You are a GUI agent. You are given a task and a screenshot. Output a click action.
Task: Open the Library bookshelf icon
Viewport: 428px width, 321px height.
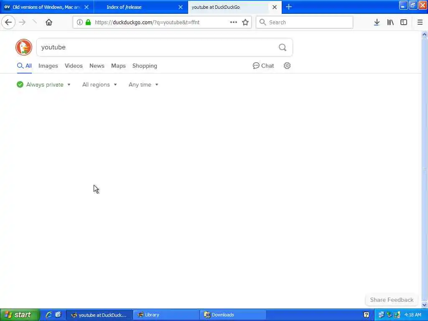coord(390,23)
